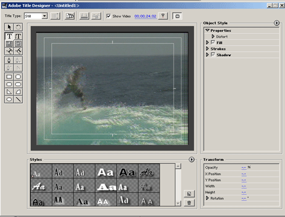The height and width of the screenshot is (217, 285).
Task: Toggle the Fill checkbox
Action: (x=213, y=42)
